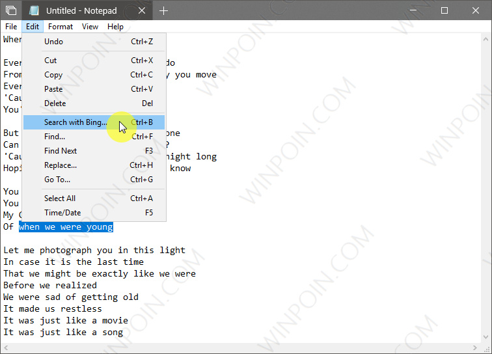Viewport: 492px width, 354px height.
Task: Click line 'It was just like a song'
Action: [63, 333]
